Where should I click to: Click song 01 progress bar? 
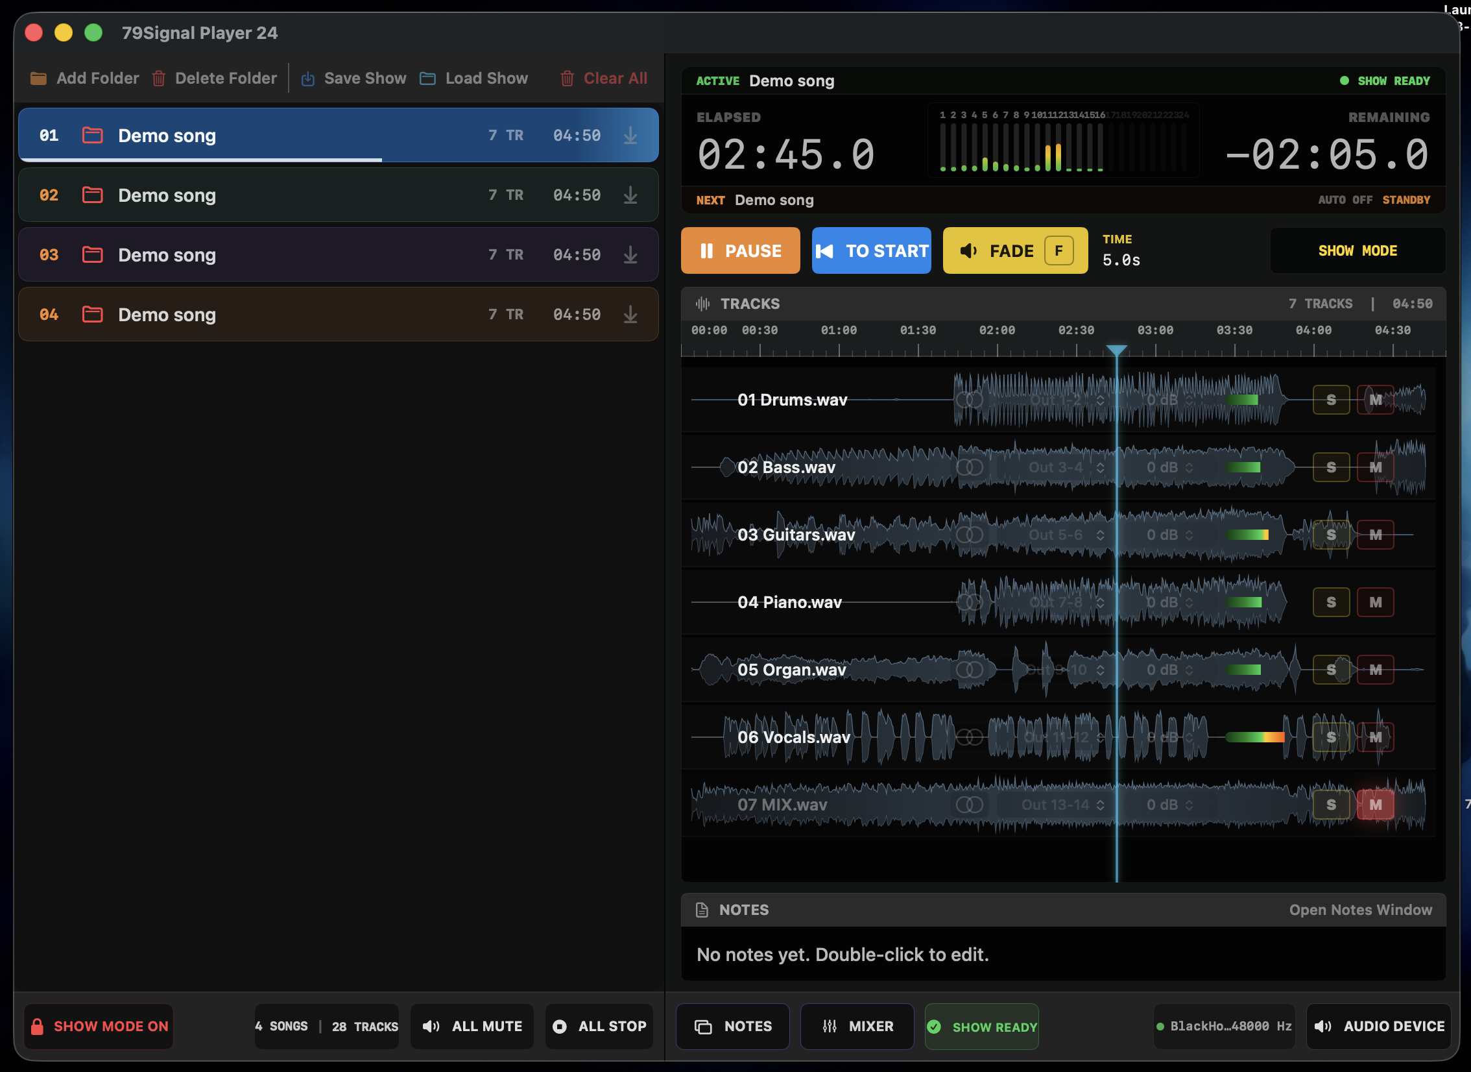tap(339, 160)
